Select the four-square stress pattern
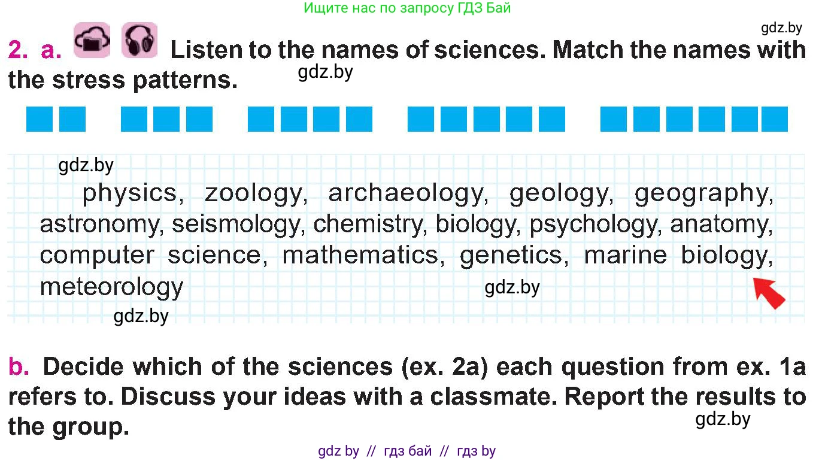 click(x=310, y=119)
